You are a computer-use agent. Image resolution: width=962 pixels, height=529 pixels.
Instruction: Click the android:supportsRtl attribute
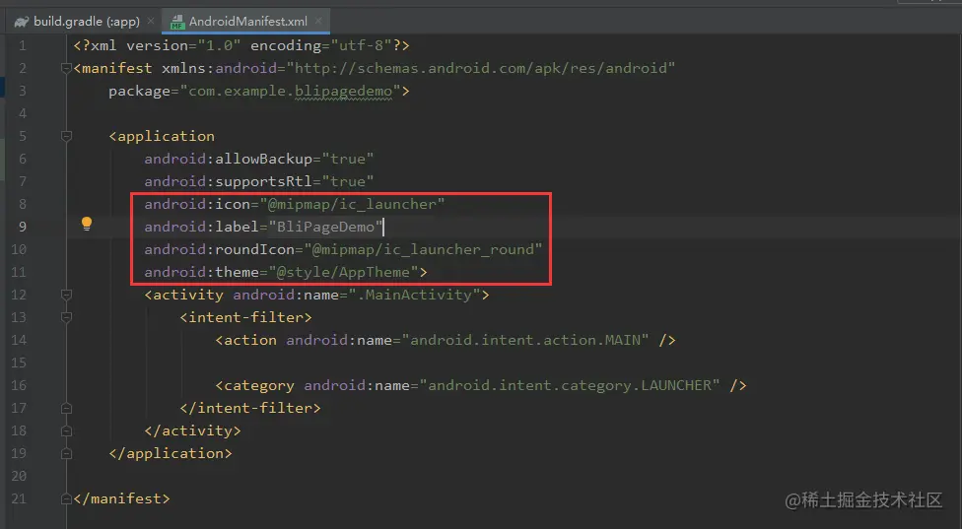[229, 182]
